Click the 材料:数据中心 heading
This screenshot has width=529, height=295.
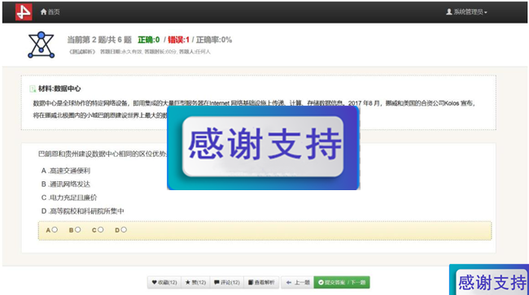(59, 89)
